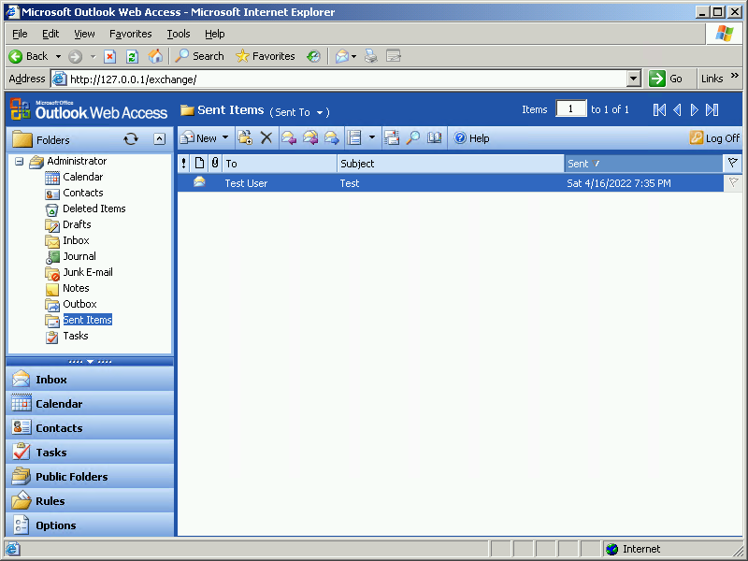Open Rules in the navigation pane
The image size is (748, 561).
tap(90, 501)
